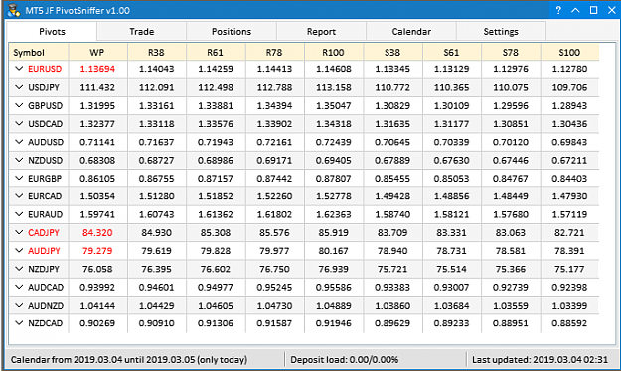Open the help question mark button

(558, 10)
